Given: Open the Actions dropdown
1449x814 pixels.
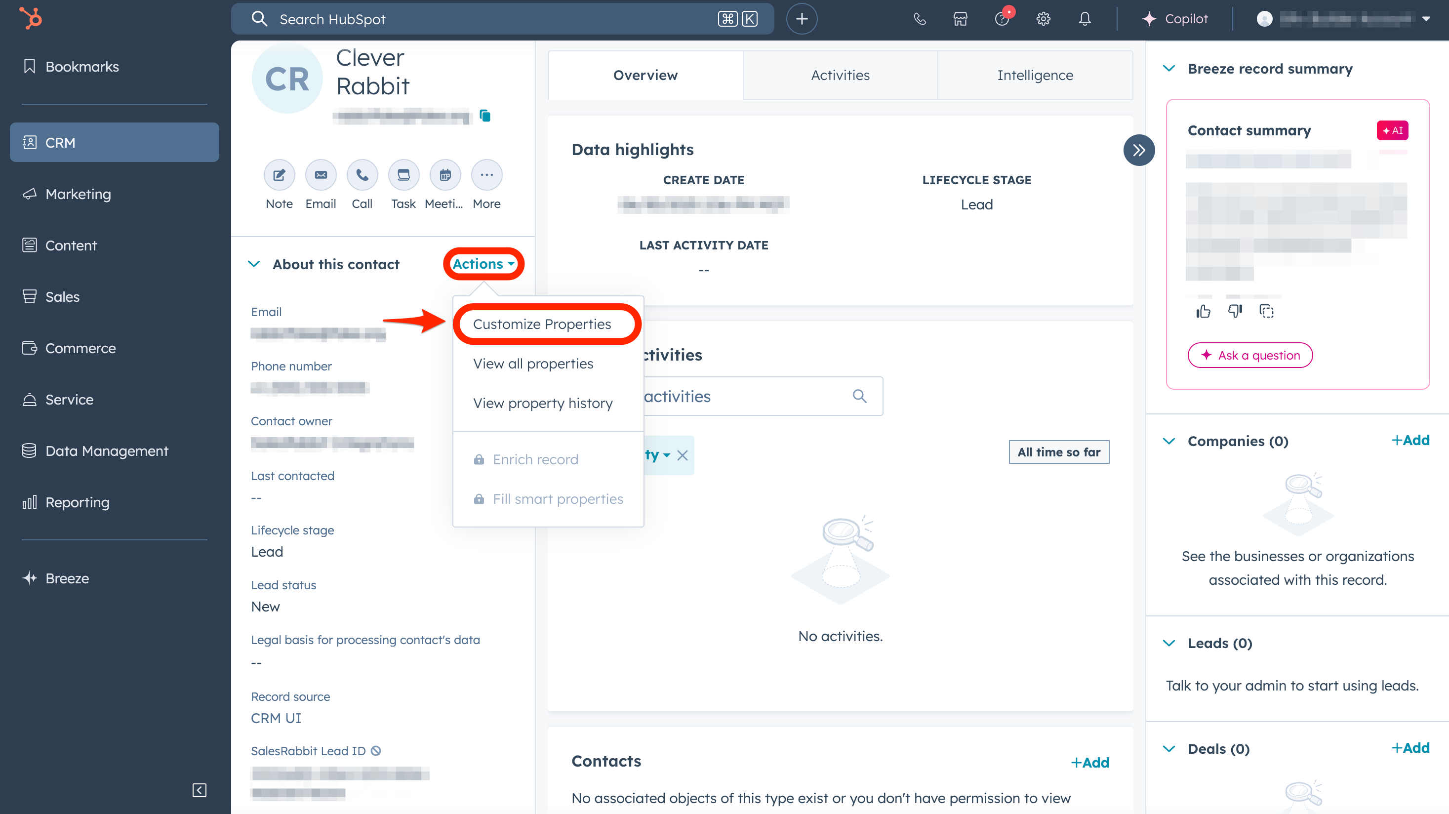Looking at the screenshot, I should (x=483, y=264).
